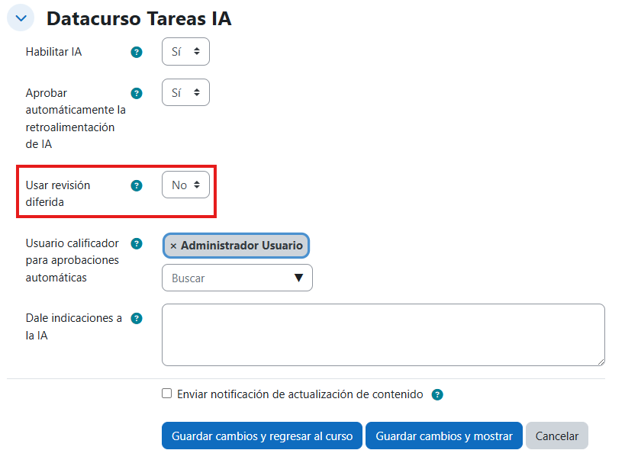Click Guardar cambios y mostrar button

pyautogui.click(x=444, y=436)
